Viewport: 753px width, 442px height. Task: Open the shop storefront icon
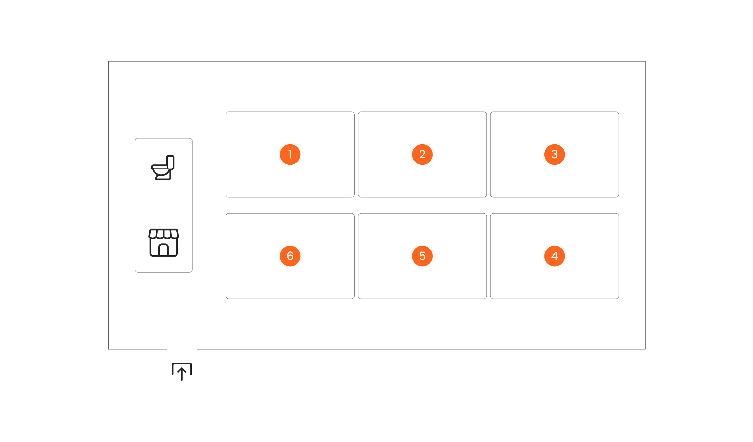(x=164, y=243)
